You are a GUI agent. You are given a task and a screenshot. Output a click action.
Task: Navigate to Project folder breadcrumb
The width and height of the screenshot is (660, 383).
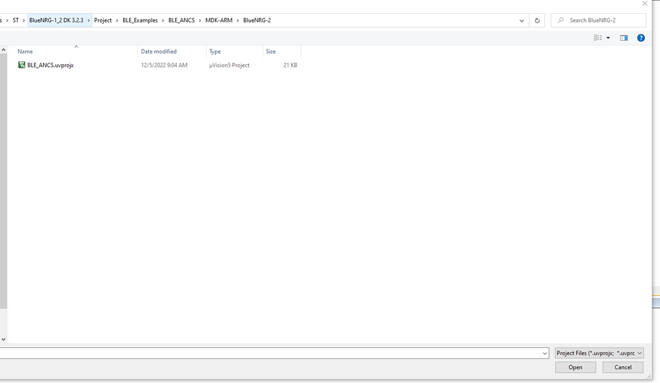click(103, 20)
